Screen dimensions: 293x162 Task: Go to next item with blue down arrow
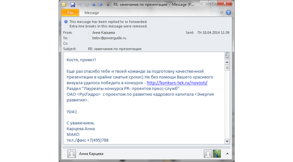(101, 5)
